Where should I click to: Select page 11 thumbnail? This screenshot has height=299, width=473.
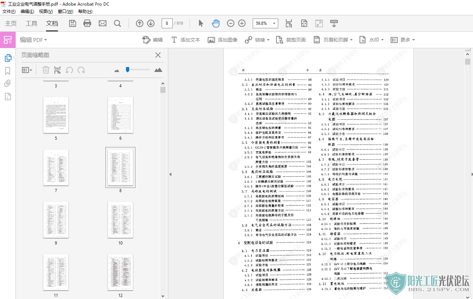(56, 272)
